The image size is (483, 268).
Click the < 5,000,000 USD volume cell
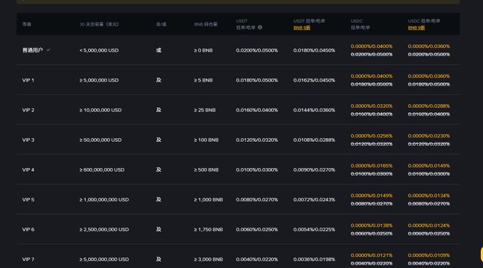pos(99,50)
